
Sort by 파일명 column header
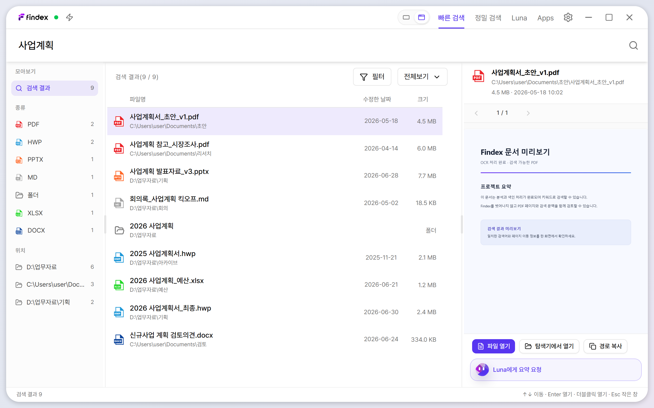point(137,99)
